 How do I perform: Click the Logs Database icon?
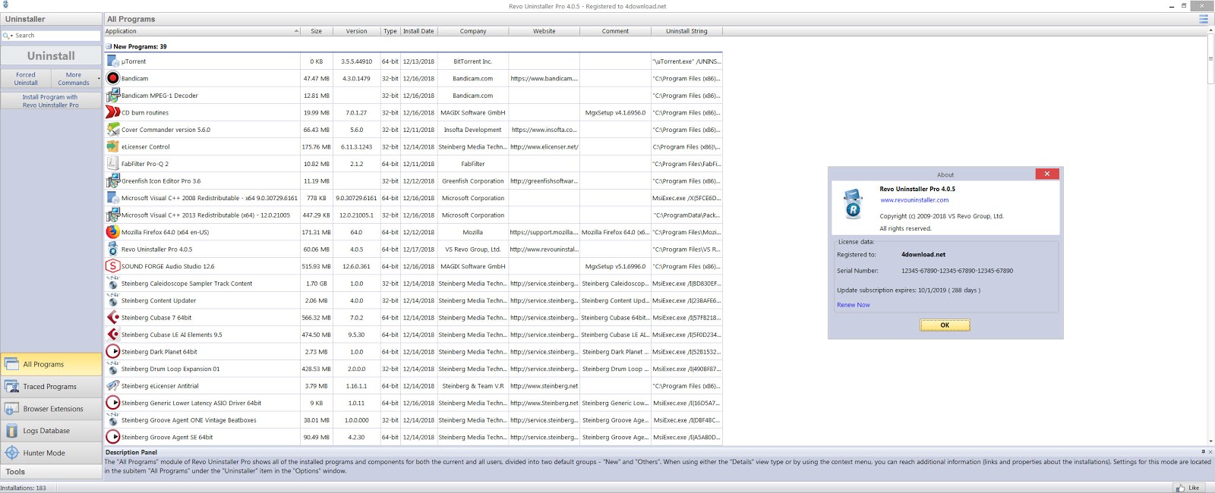(12, 431)
